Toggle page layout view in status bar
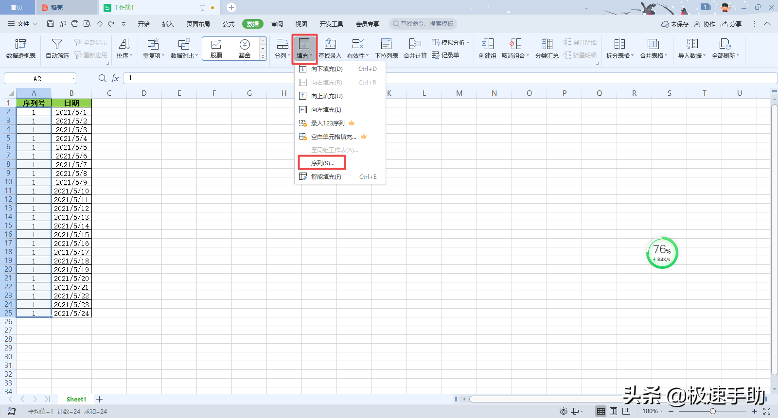The image size is (778, 418). pyautogui.click(x=614, y=411)
